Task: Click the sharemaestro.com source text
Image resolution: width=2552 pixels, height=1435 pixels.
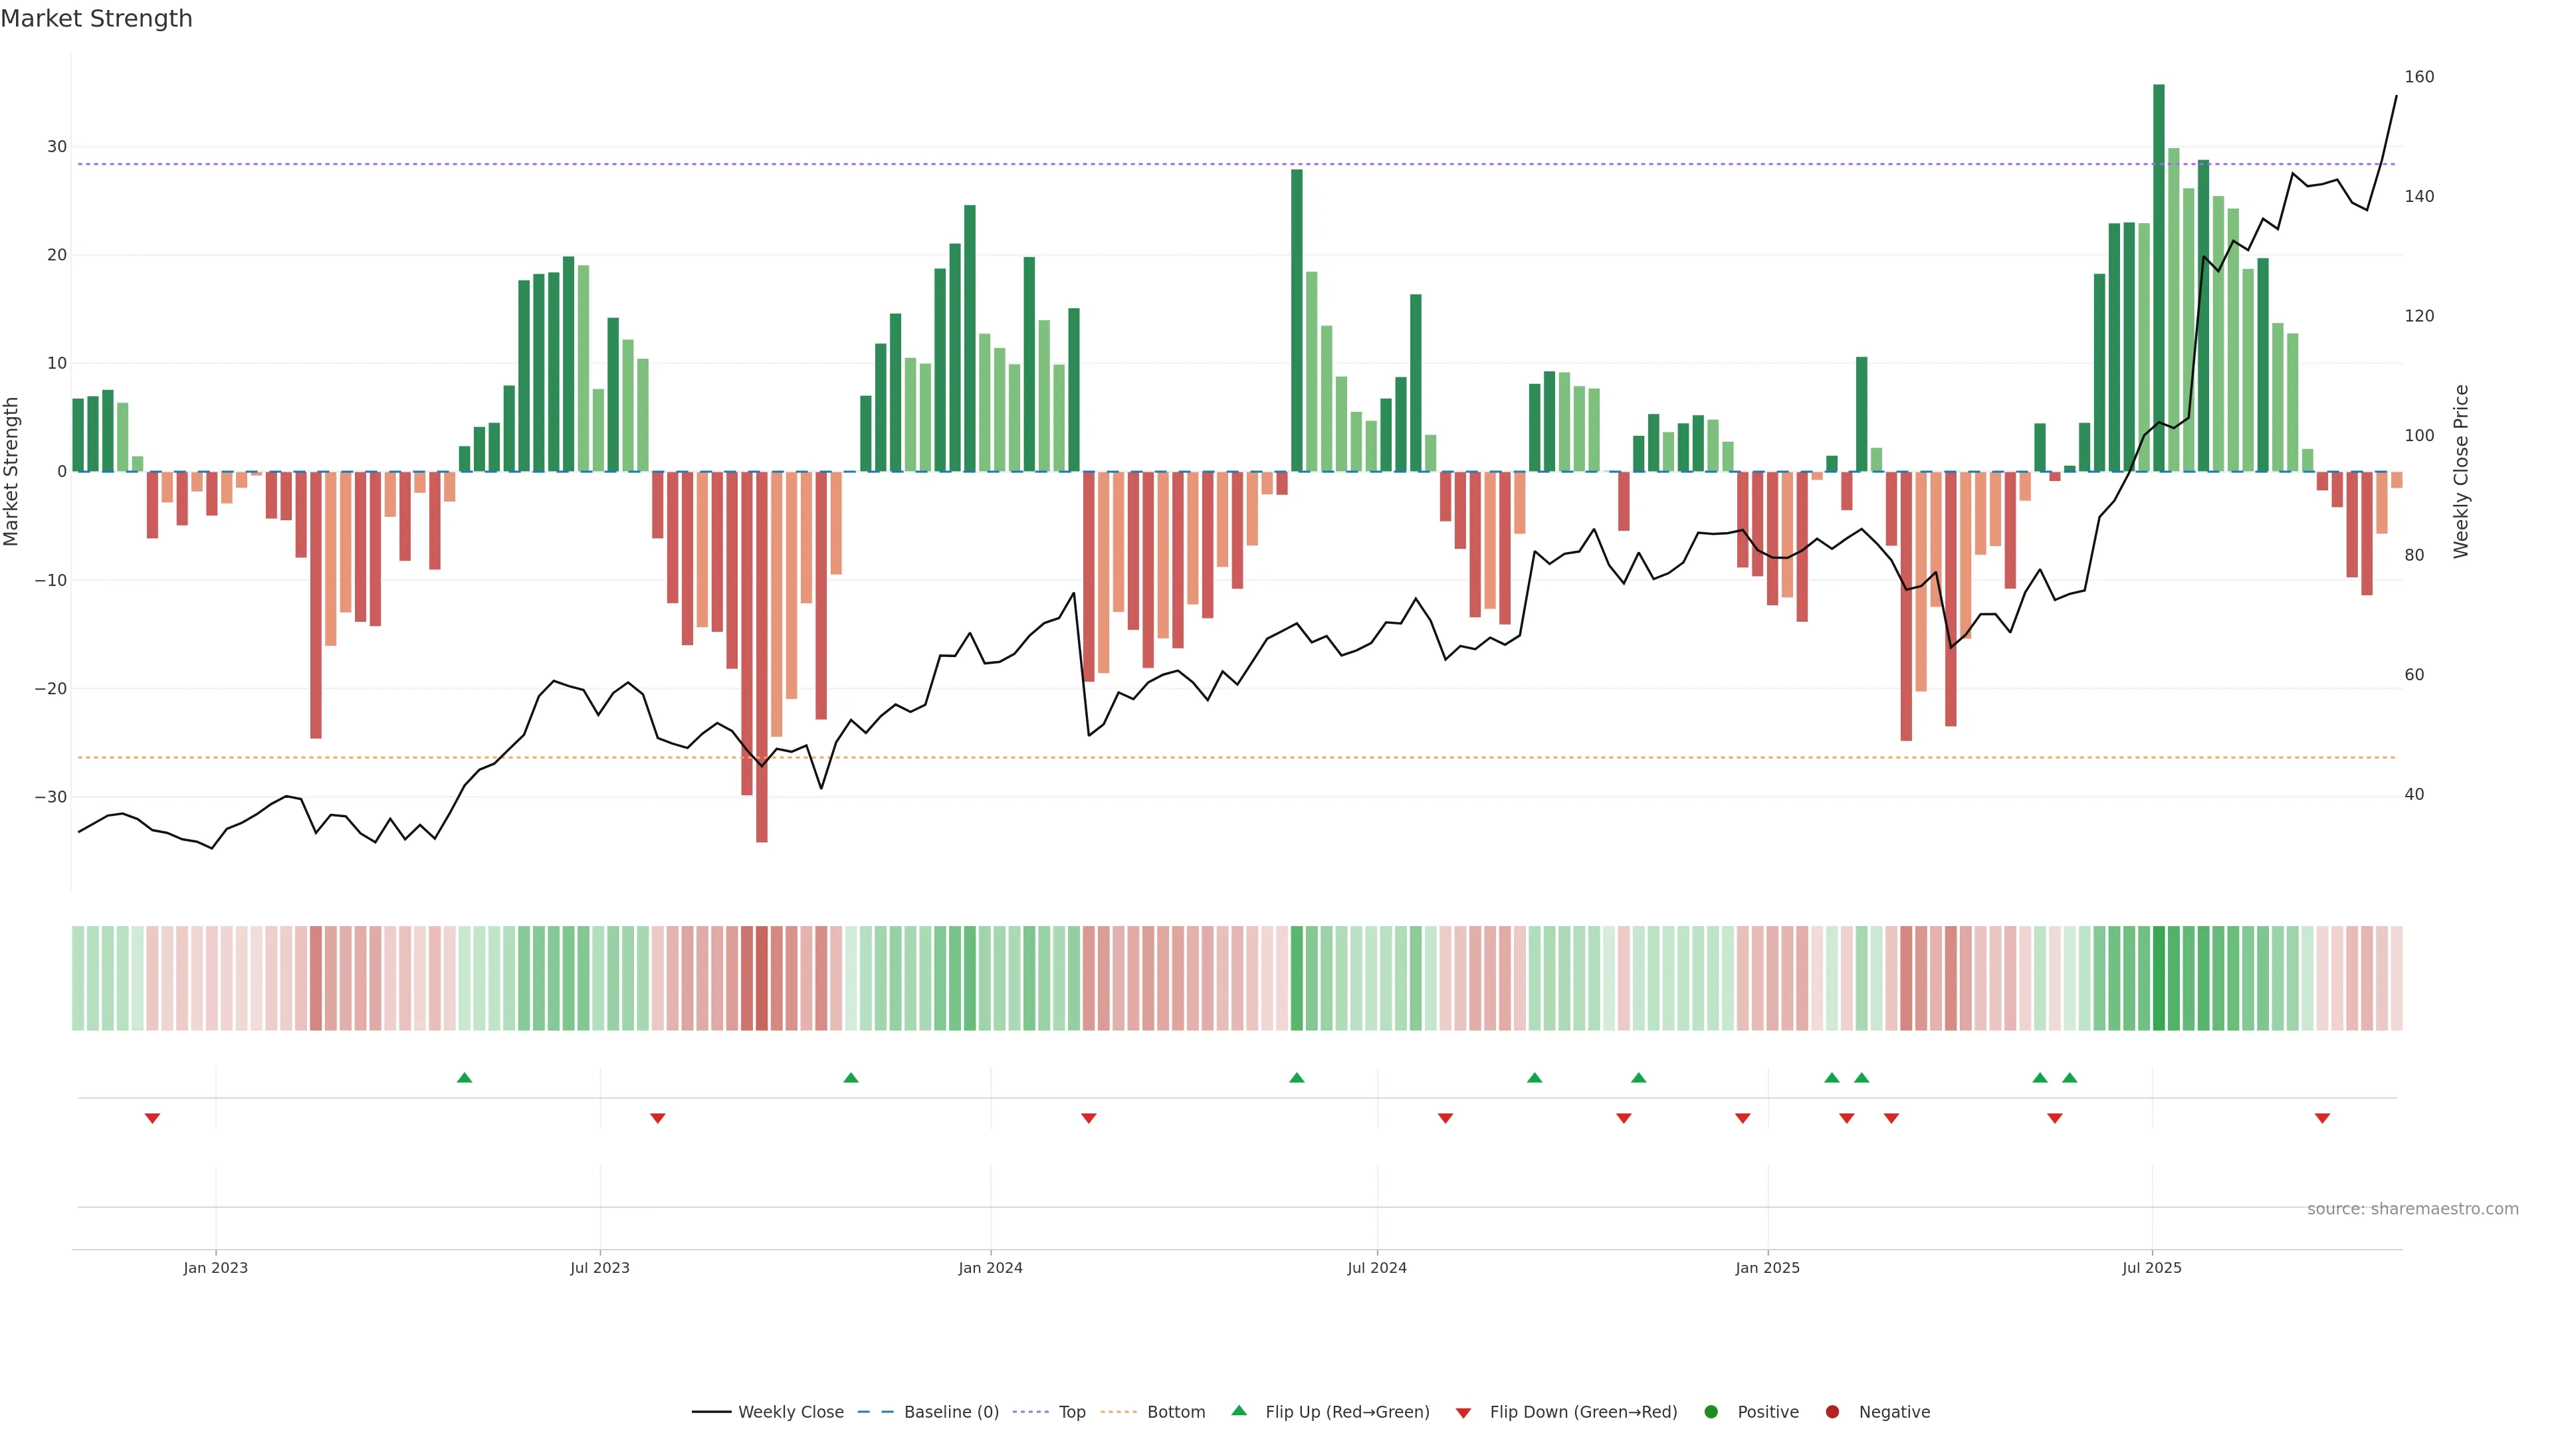Action: (2412, 1209)
